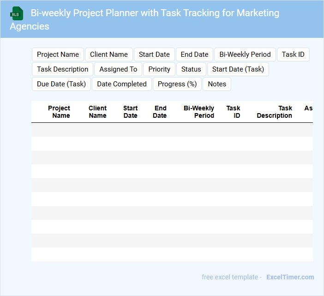This screenshot has height=296, width=324.
Task: Select the Notes tag
Action: tap(217, 84)
